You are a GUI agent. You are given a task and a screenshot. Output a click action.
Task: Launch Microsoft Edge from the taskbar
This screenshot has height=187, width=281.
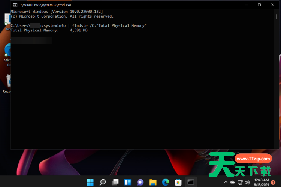[166, 182]
